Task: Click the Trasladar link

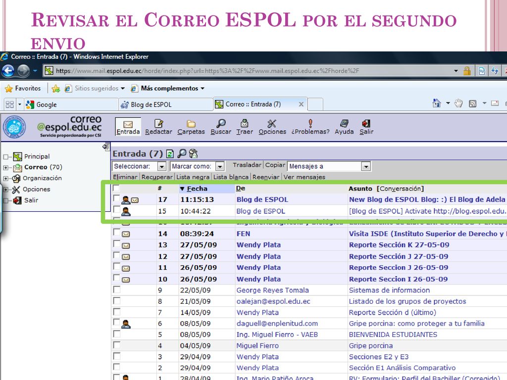Action: point(247,165)
